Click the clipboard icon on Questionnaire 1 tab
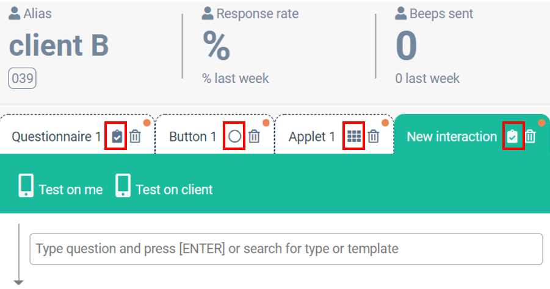Viewport: 550px width, 289px height. point(118,137)
